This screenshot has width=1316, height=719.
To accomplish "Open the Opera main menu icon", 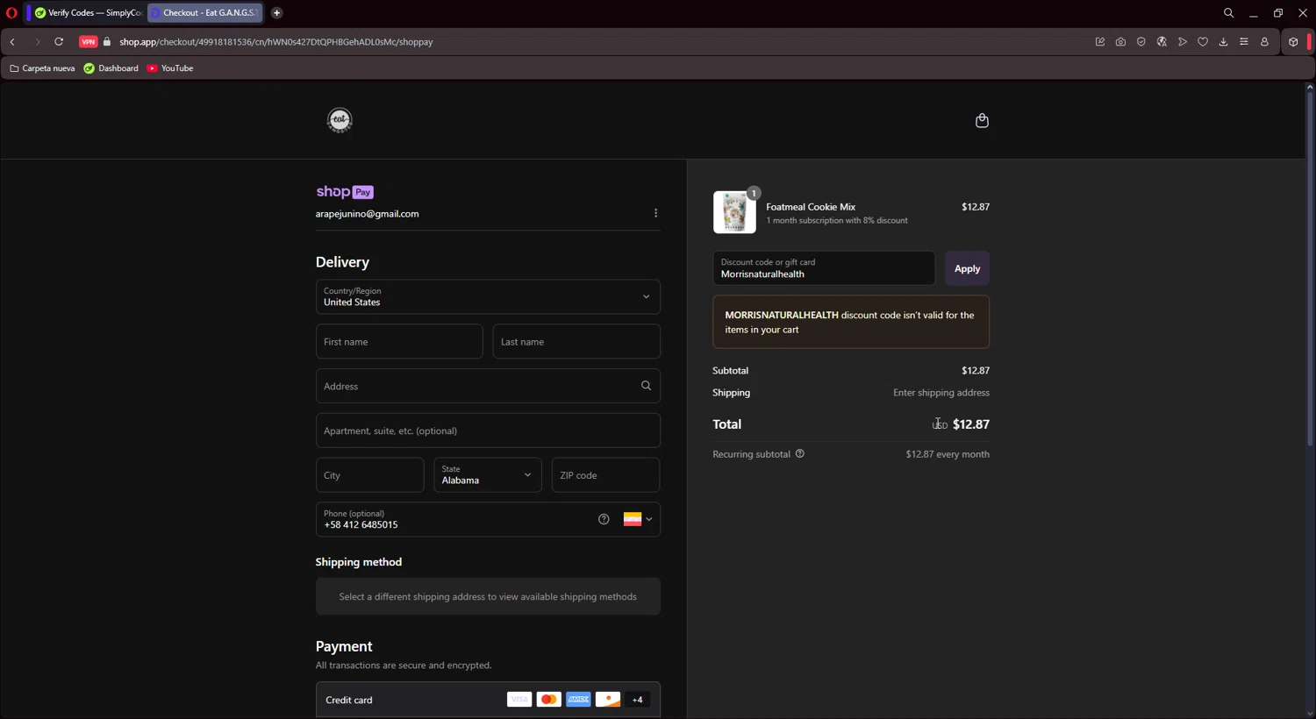I will click(x=11, y=13).
